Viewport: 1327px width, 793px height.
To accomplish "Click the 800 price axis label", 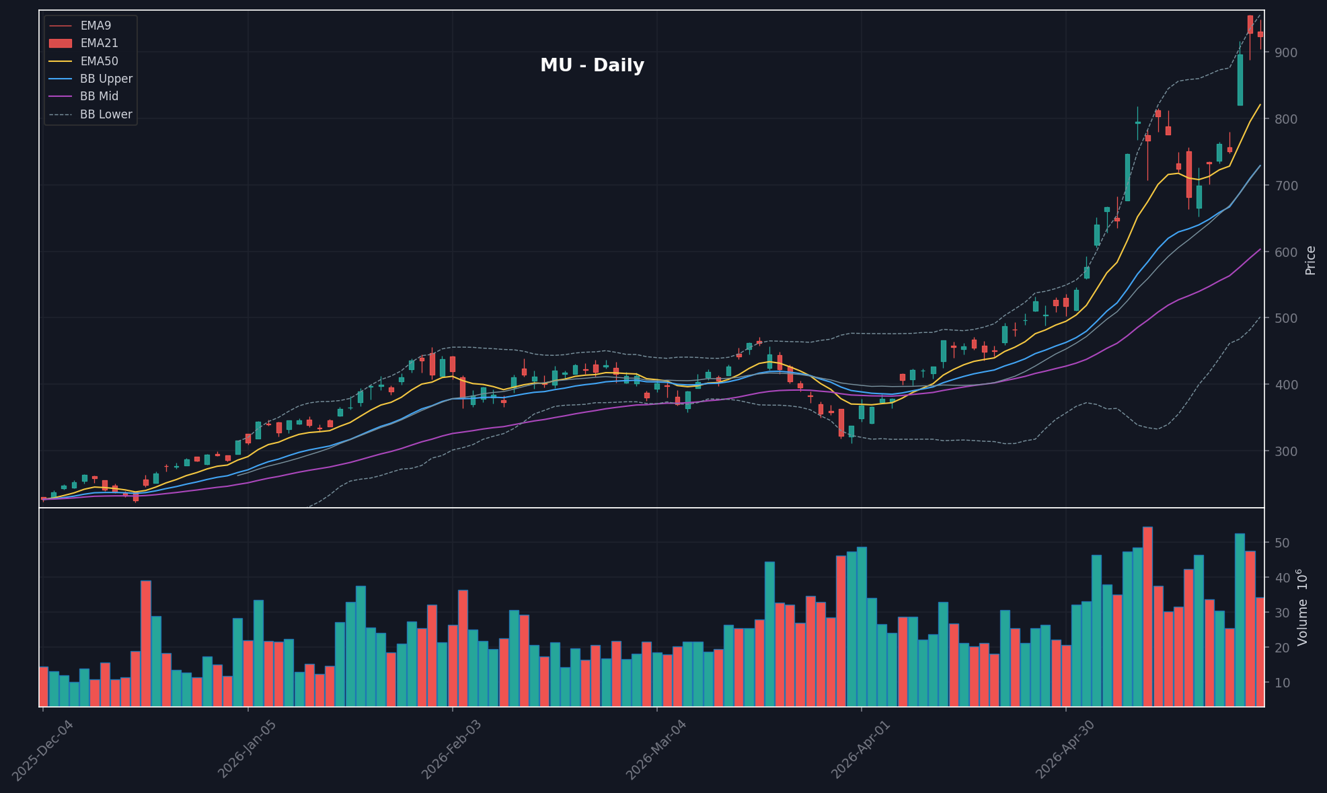I will 1286,119.
